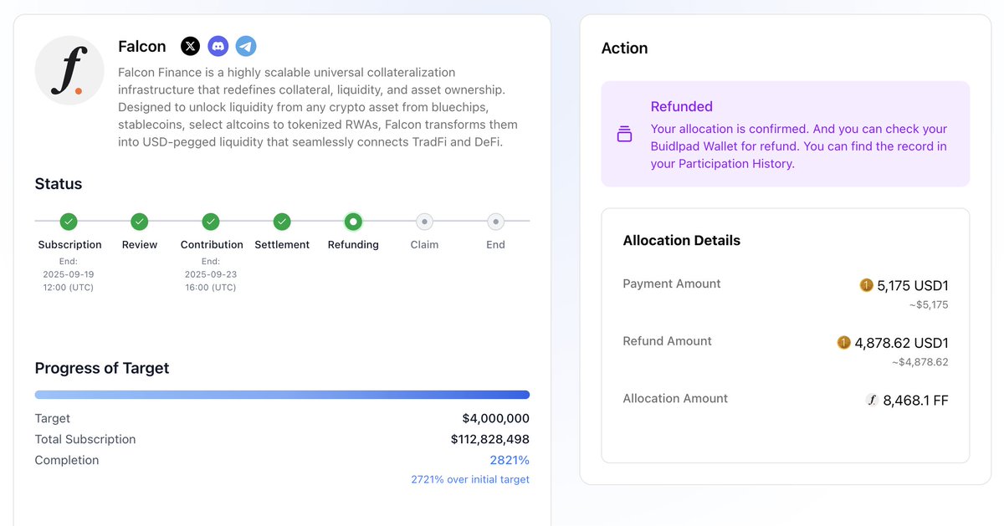The width and height of the screenshot is (1004, 526).
Task: Click the refund wallet icon in notice
Action: click(x=624, y=134)
